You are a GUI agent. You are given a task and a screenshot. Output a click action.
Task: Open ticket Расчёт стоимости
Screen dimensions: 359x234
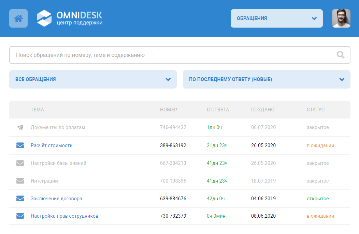point(52,145)
